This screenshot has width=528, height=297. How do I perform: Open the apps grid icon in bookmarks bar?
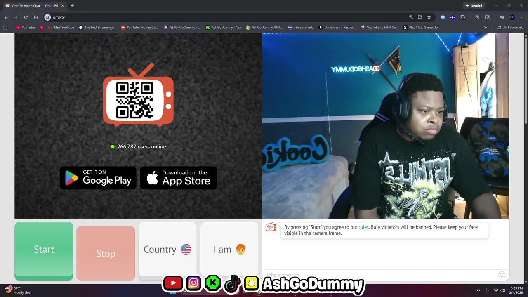(5, 28)
